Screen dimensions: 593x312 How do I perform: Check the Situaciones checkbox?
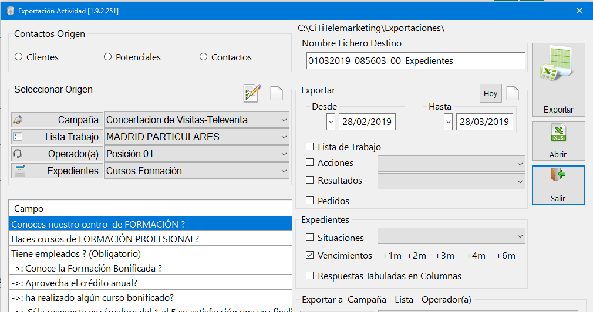pyautogui.click(x=310, y=237)
